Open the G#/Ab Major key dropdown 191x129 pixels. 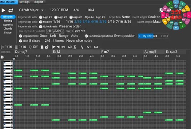[x=31, y=10]
